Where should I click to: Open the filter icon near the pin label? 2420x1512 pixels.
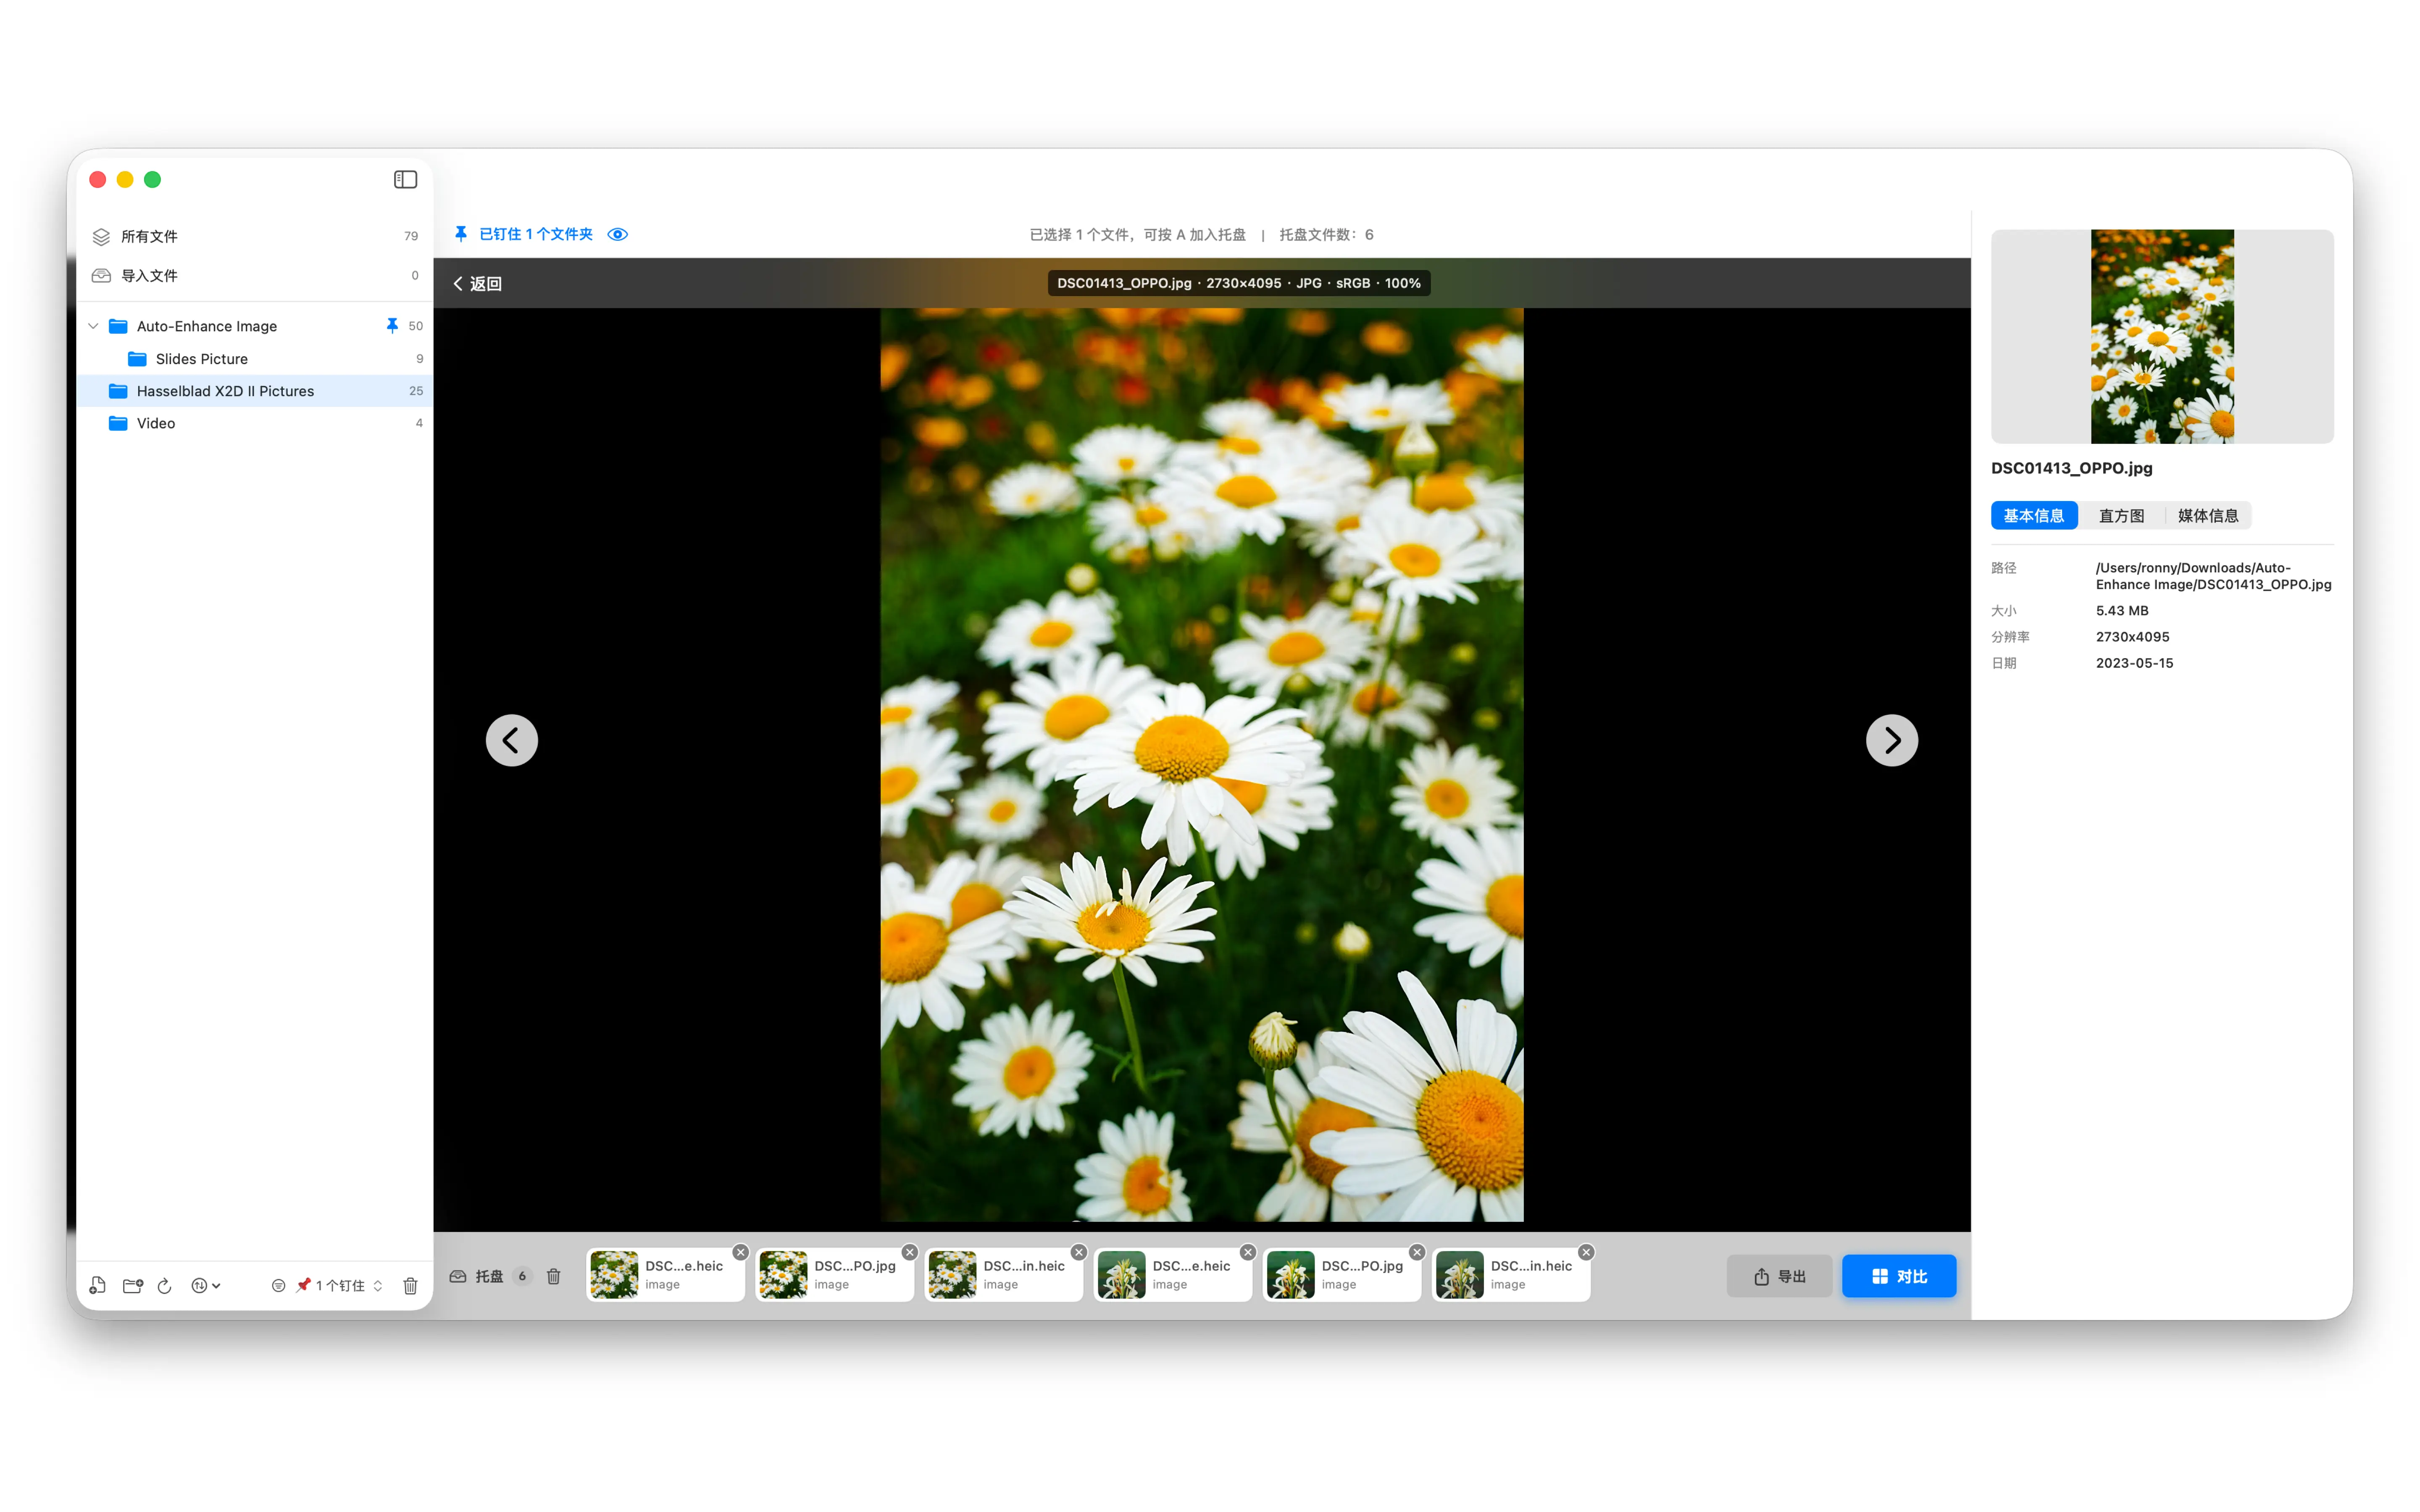point(278,1287)
